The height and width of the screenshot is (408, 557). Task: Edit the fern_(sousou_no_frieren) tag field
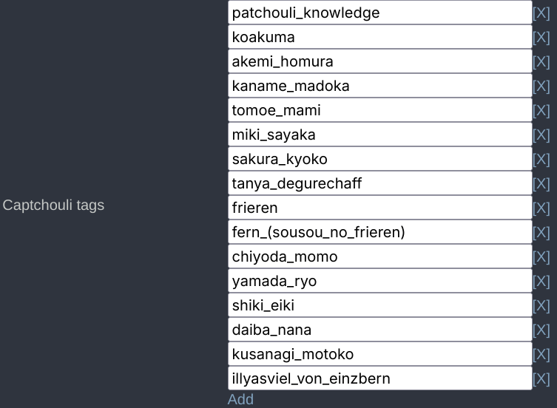(x=379, y=232)
